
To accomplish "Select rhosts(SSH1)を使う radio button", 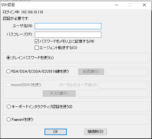I will tap(8, 85).
